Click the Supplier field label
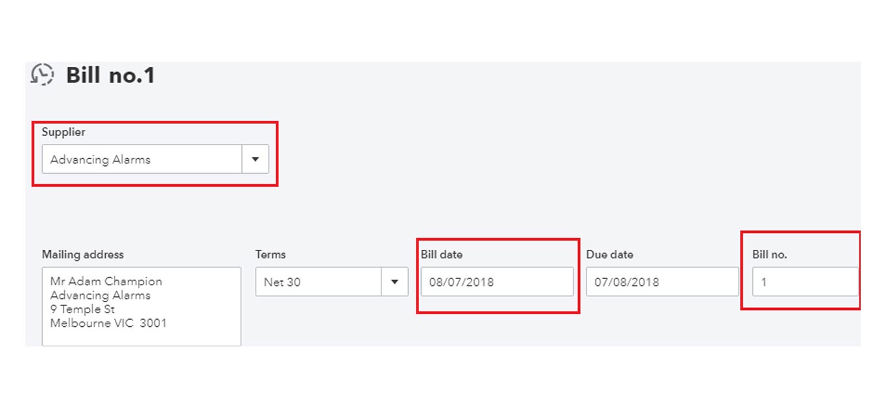The width and height of the screenshot is (886, 408). (64, 132)
